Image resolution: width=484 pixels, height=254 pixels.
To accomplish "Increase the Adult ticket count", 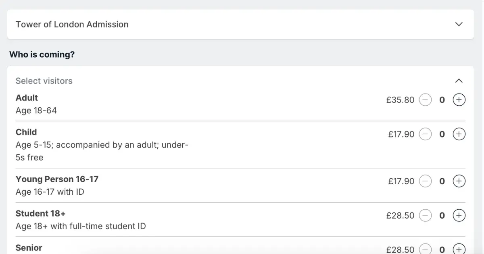I will click(x=459, y=100).
